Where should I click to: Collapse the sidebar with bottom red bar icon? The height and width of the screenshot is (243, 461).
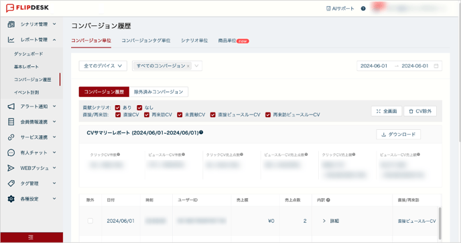click(31, 238)
